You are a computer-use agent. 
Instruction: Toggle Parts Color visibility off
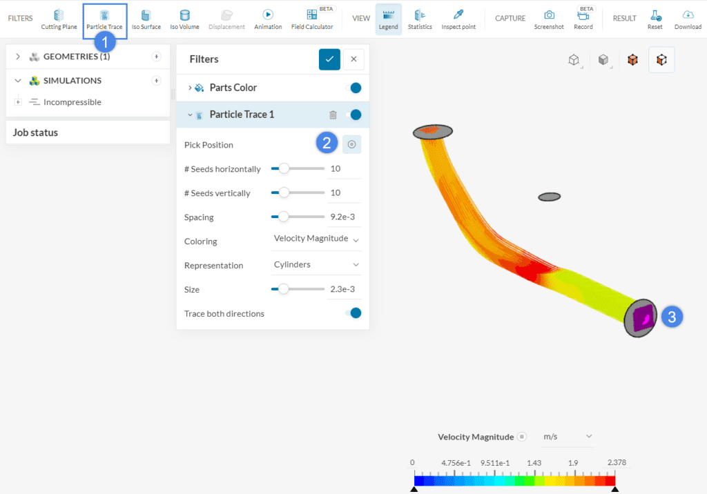[x=354, y=88]
